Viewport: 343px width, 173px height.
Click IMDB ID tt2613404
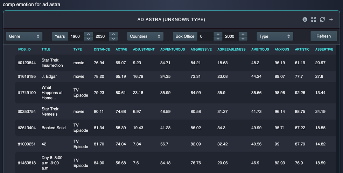27,128
